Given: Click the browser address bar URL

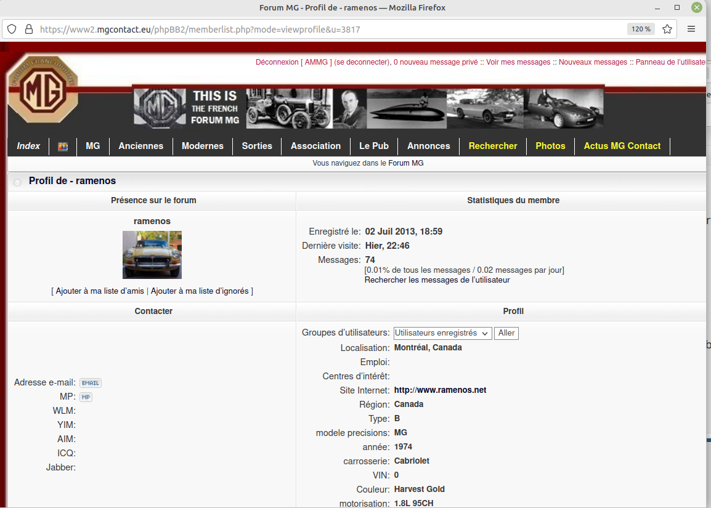Looking at the screenshot, I should click(x=200, y=30).
